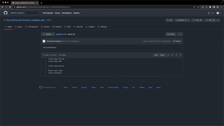
Task: Click footer GitHub octocat logo
Action: click(41, 87)
